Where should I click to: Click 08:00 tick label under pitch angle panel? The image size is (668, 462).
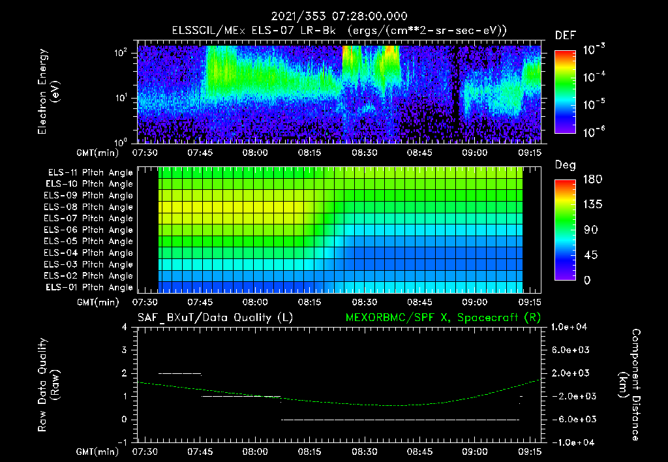click(255, 302)
